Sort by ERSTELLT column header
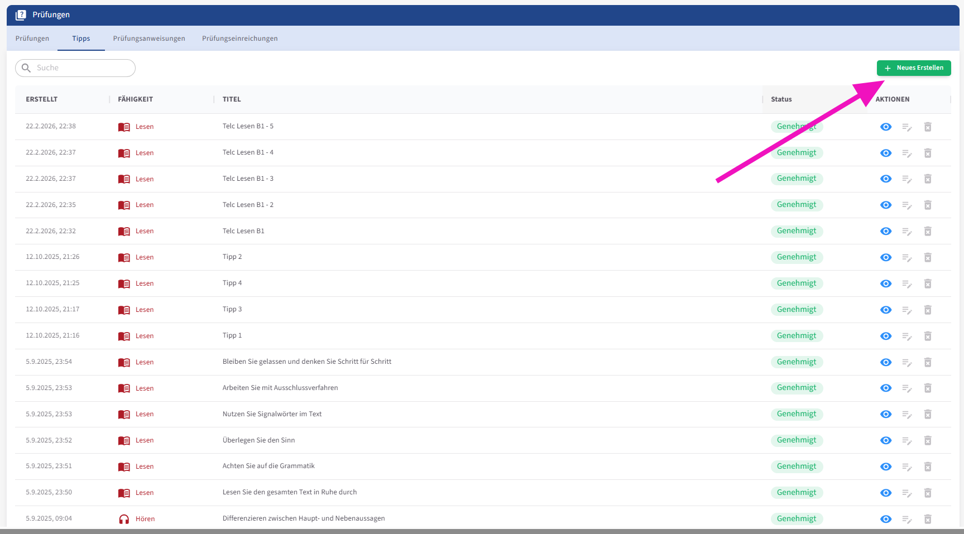 click(42, 99)
